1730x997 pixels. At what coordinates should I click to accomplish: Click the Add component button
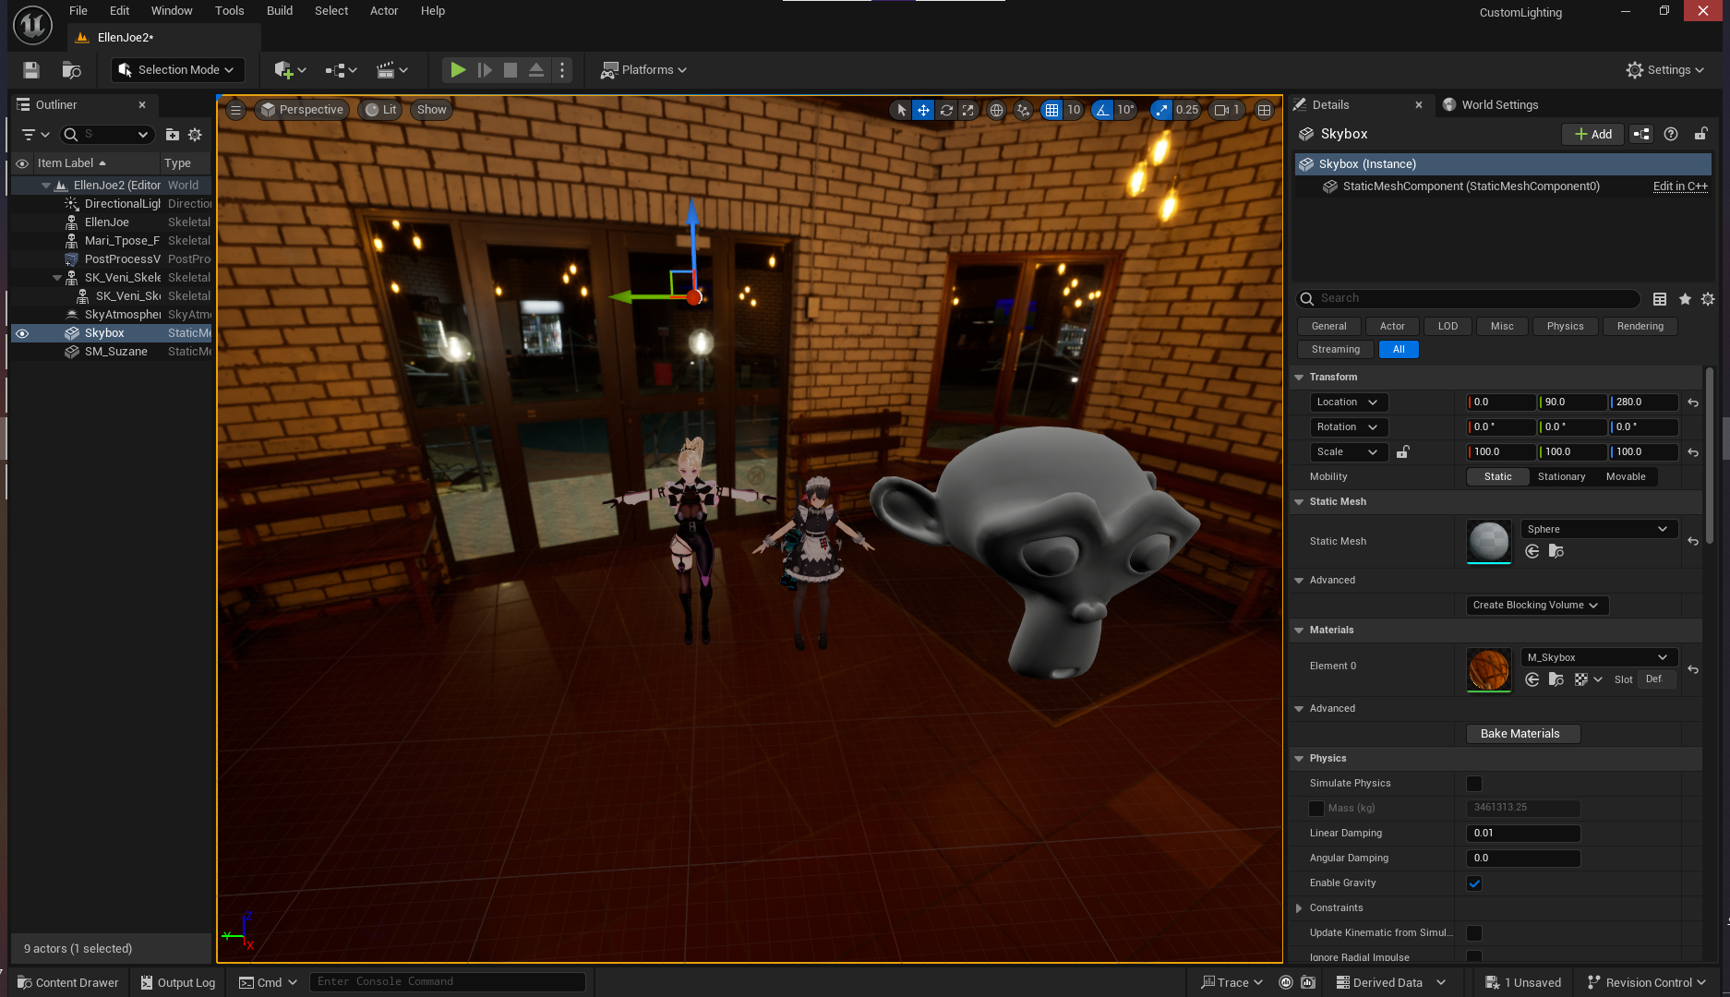(x=1592, y=134)
